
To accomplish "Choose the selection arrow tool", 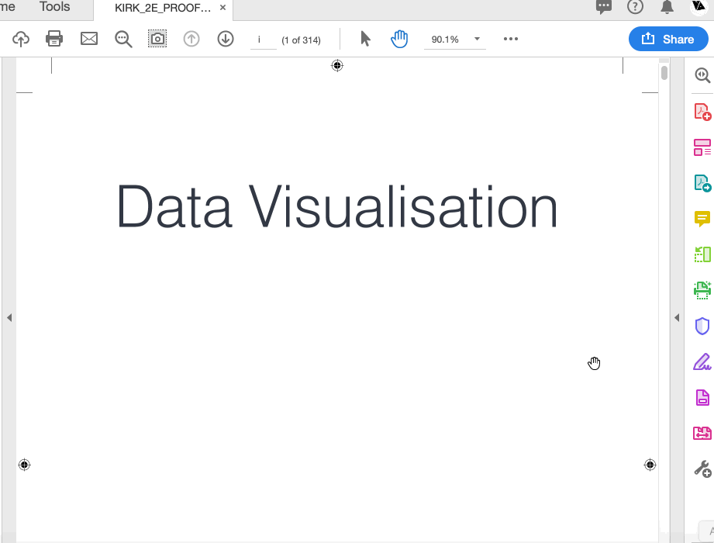I will click(x=365, y=39).
